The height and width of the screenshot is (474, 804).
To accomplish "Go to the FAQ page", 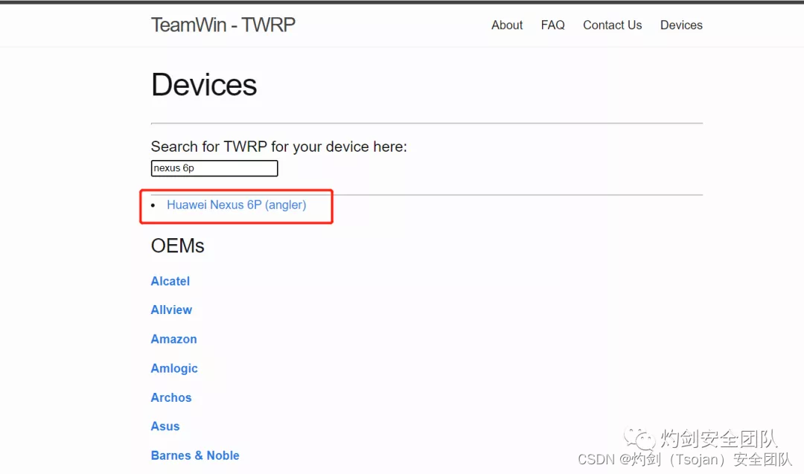I will coord(552,25).
